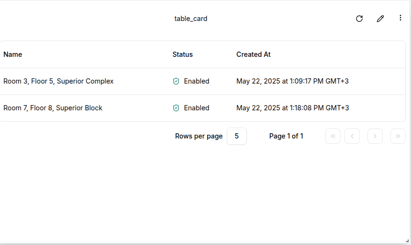
Task: Select the Room 7, Floor 8, Superior Block row
Action: 53,108
